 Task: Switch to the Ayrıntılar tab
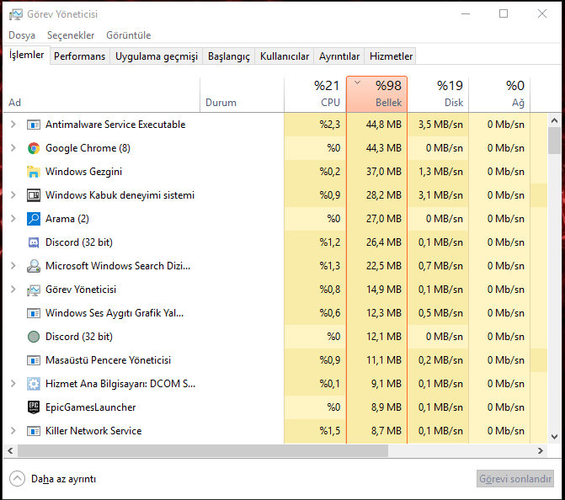[339, 56]
